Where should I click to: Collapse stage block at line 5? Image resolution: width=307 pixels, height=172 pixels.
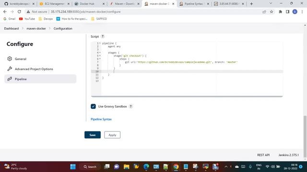click(x=100, y=55)
